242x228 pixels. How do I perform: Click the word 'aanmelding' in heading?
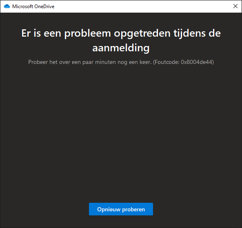[121, 48]
